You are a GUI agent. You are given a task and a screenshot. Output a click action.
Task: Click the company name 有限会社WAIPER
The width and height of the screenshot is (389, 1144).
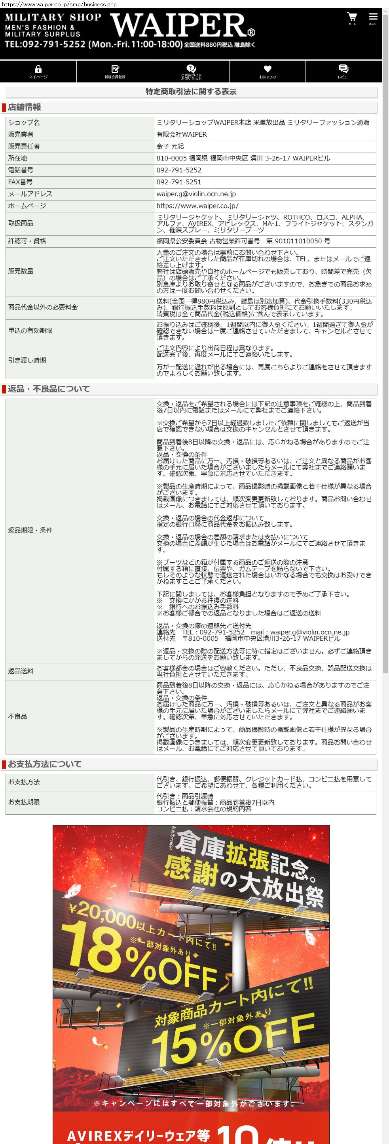pyautogui.click(x=181, y=134)
